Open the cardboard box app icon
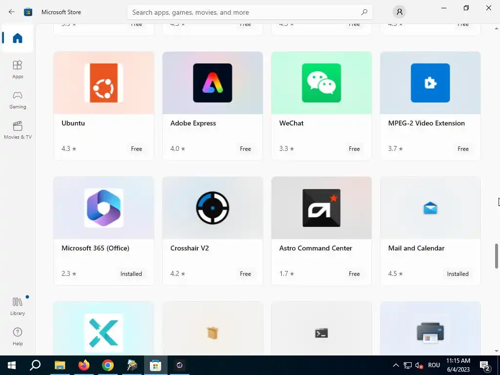500x375 pixels. pyautogui.click(x=212, y=333)
